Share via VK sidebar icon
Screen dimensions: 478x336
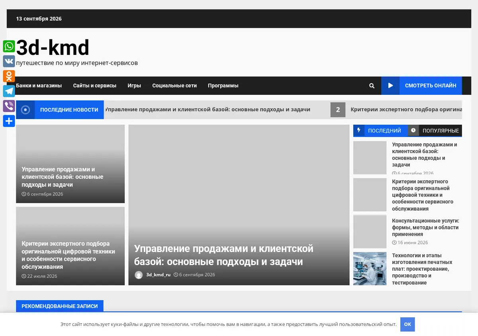pos(9,61)
